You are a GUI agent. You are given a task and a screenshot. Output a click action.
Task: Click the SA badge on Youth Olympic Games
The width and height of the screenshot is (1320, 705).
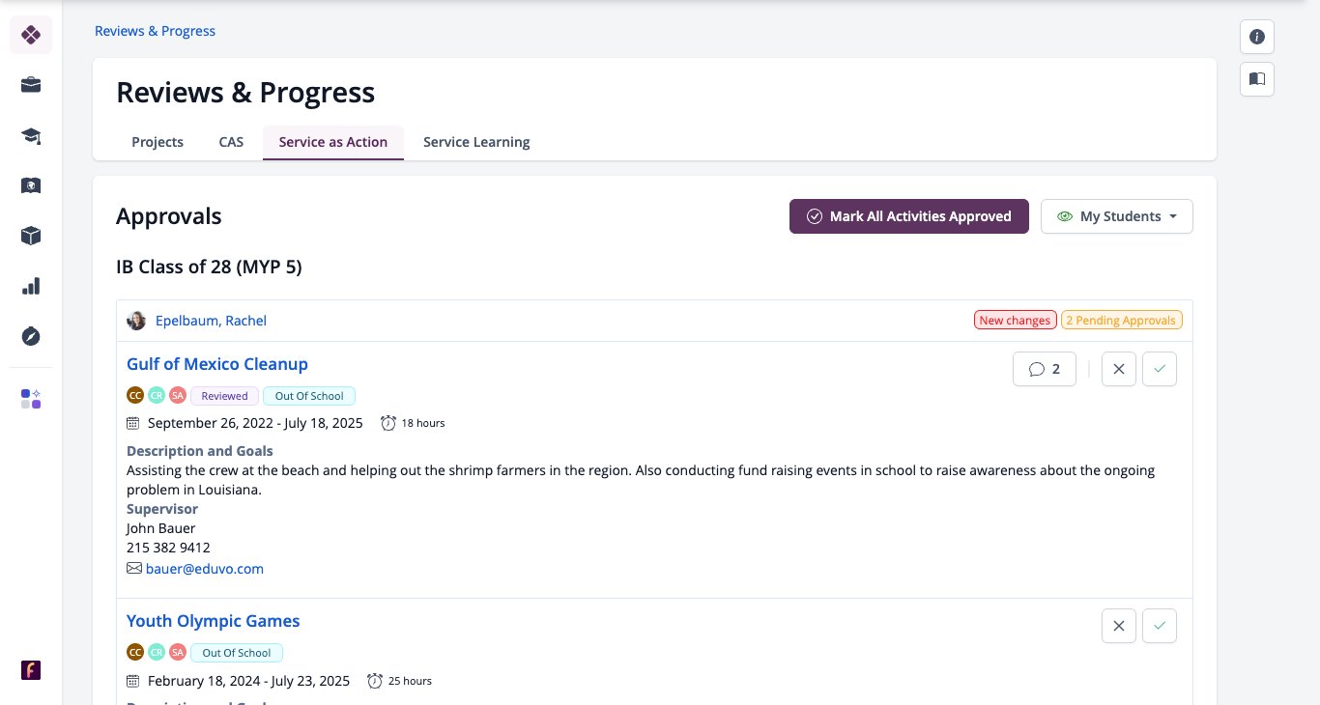tap(178, 652)
